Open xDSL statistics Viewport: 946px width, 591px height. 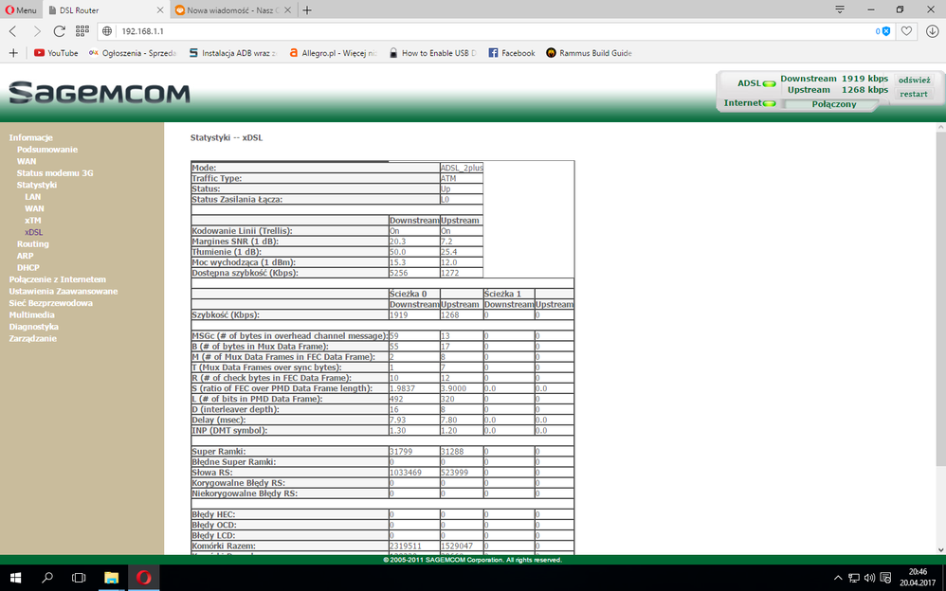34,232
